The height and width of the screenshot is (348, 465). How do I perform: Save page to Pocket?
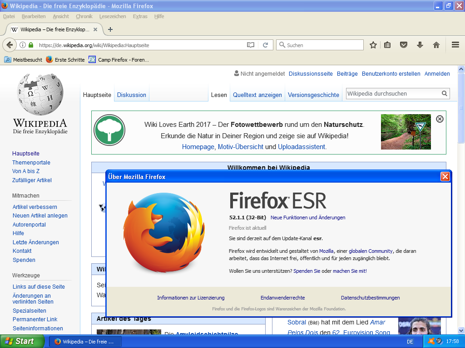pos(404,45)
